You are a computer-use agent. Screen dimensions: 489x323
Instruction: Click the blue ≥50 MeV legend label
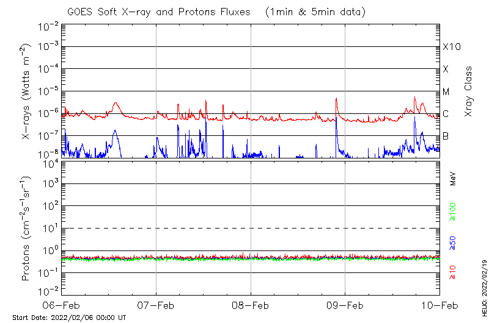(x=453, y=243)
